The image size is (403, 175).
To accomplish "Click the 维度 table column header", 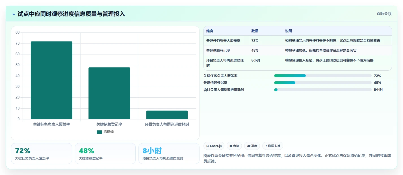I will coord(210,31).
